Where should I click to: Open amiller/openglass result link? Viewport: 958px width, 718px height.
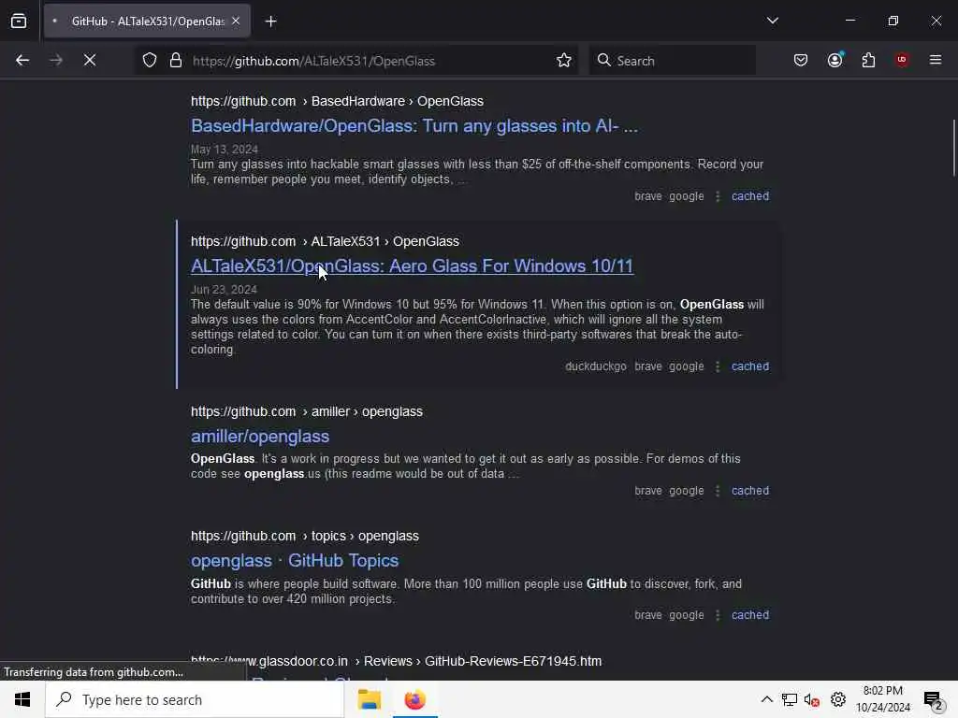pos(260,437)
